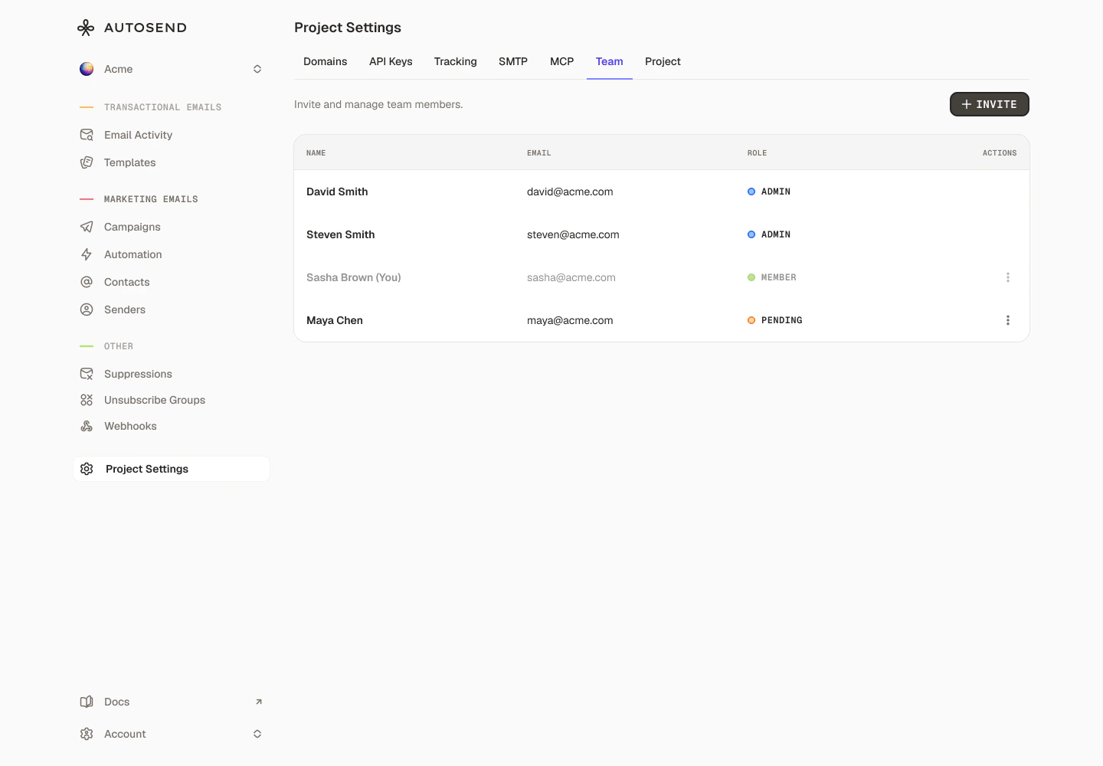Switch to the Domains tab

326,61
